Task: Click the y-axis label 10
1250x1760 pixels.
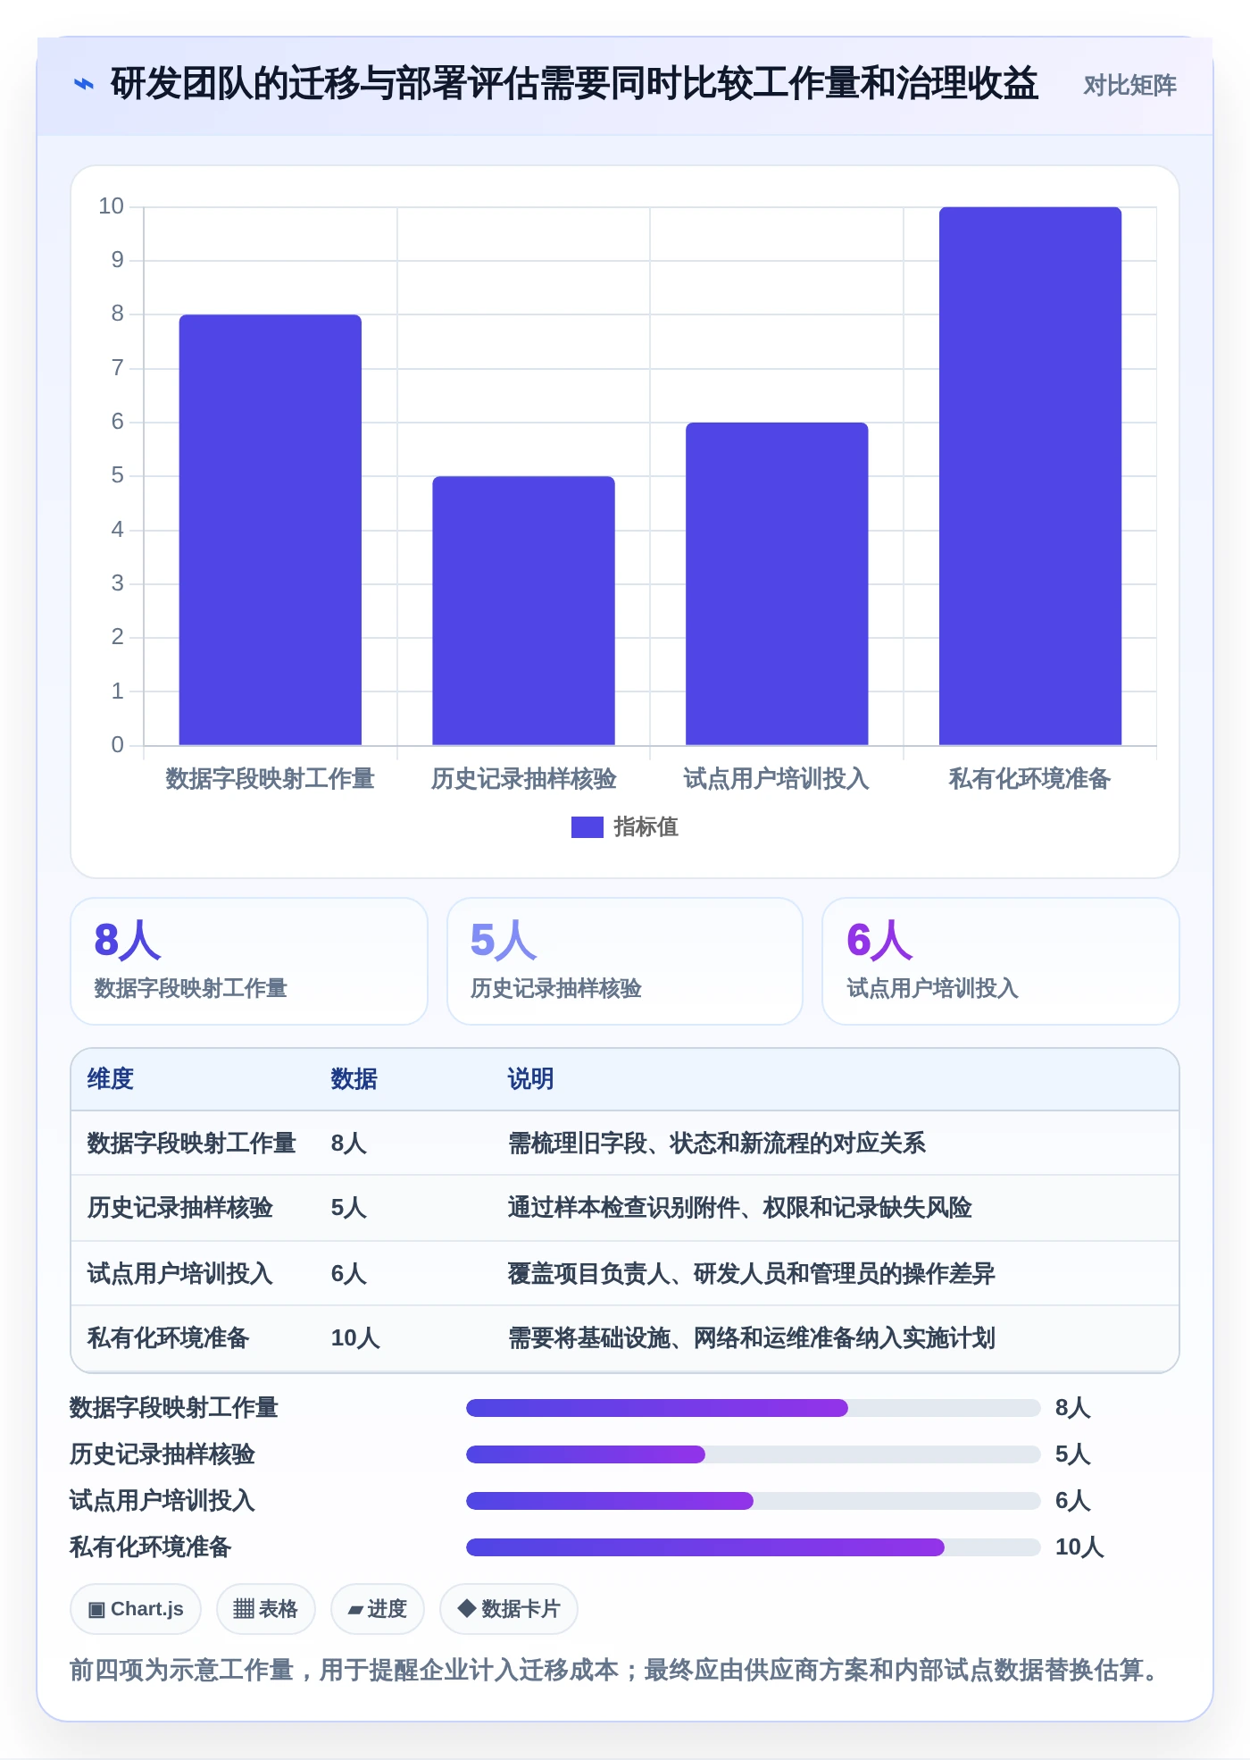Action: point(112,206)
